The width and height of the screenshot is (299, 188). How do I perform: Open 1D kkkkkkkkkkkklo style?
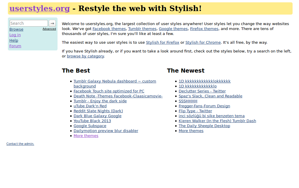pyautogui.click(x=198, y=86)
